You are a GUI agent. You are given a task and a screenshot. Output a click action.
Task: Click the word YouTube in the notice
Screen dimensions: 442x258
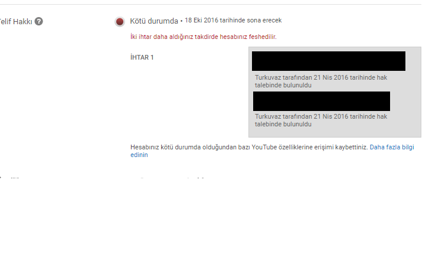coord(264,147)
